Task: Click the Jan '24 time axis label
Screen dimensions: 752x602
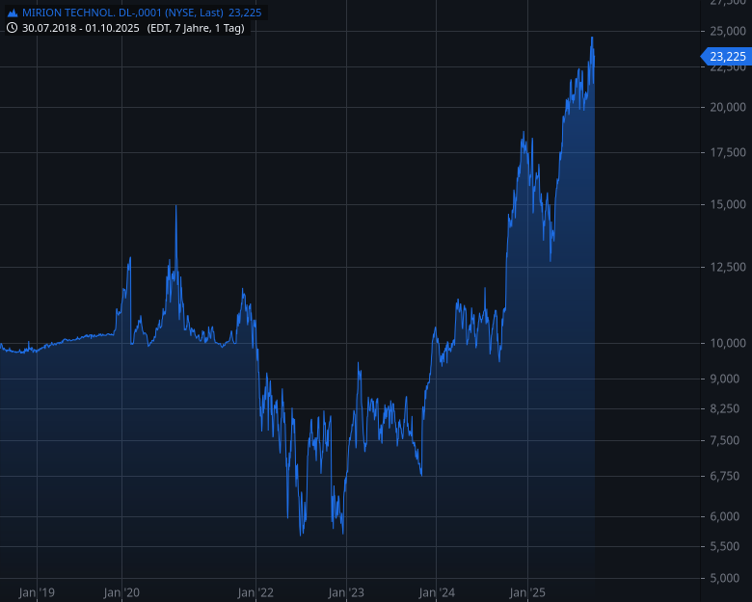Action: tap(437, 592)
